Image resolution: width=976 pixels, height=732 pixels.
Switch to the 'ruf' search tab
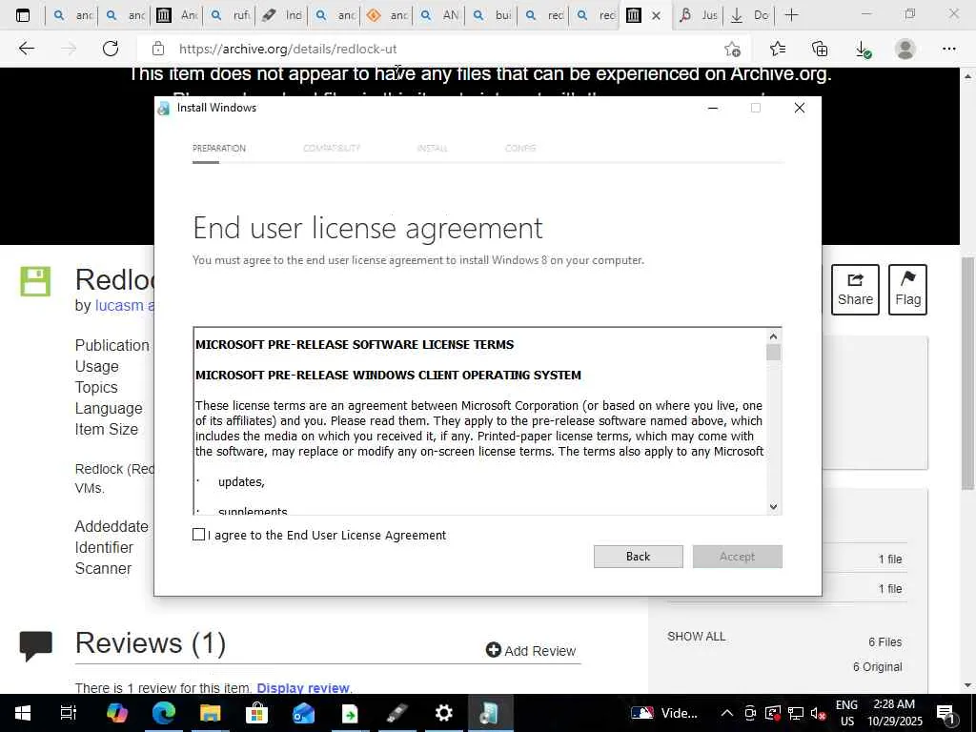coord(229,15)
